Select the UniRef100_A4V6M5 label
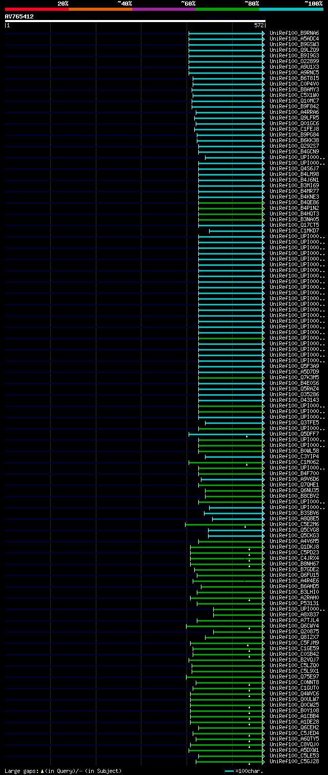Image resolution: width=328 pixels, height=775 pixels. click(x=294, y=541)
